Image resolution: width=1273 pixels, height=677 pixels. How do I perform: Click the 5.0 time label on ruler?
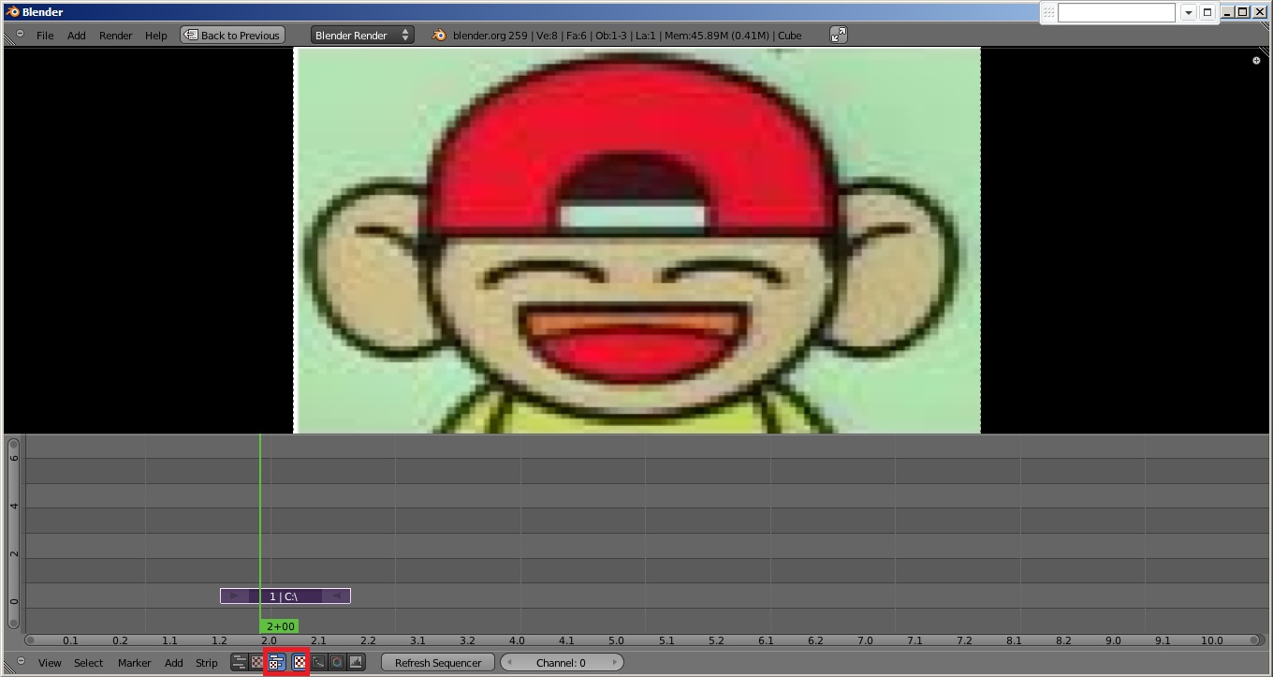point(616,641)
